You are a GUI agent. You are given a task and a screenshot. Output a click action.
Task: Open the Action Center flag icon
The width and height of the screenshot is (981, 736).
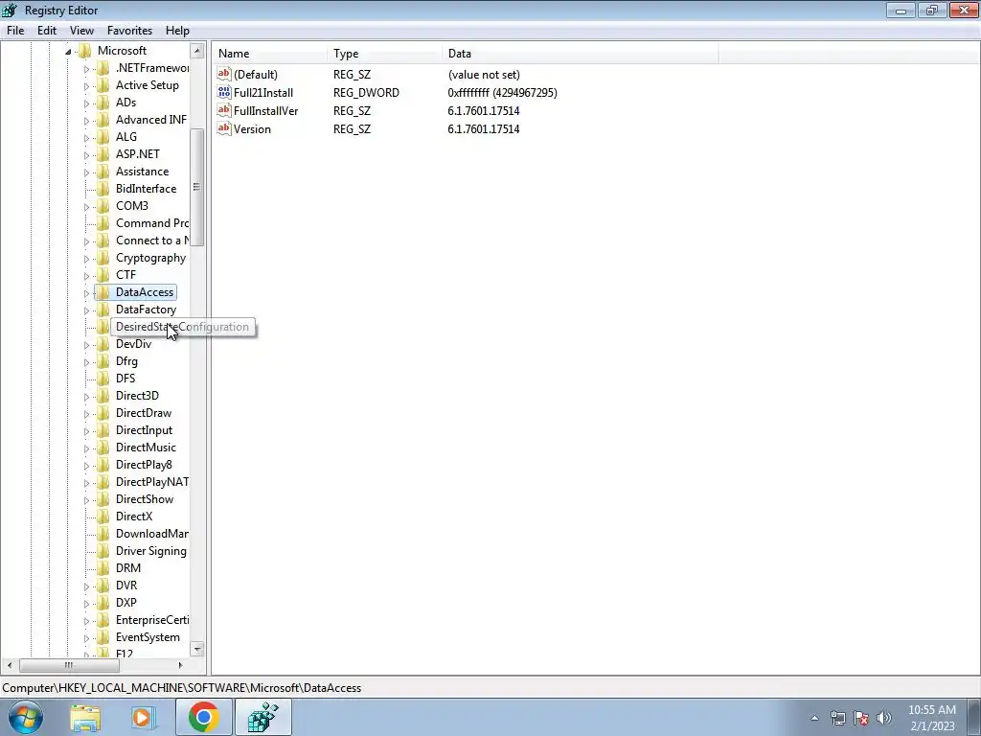tap(861, 718)
